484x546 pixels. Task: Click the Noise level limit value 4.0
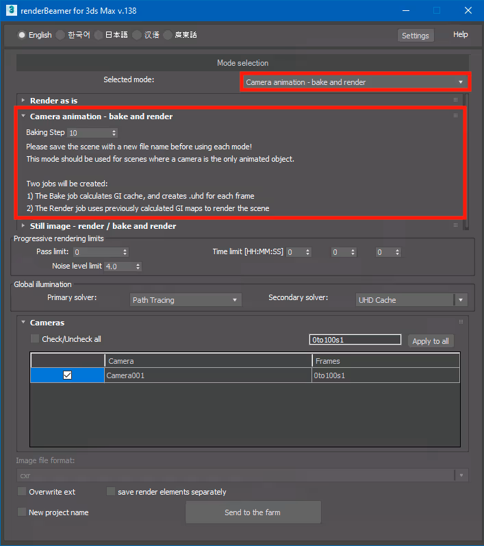[x=119, y=266]
